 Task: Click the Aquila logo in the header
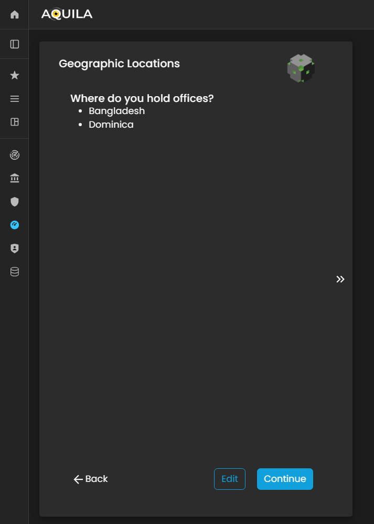coord(67,14)
